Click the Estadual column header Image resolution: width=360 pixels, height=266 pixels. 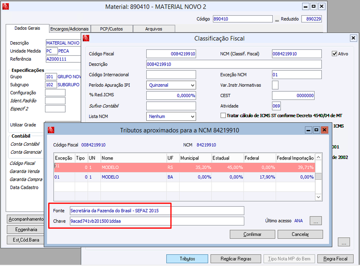228,158
